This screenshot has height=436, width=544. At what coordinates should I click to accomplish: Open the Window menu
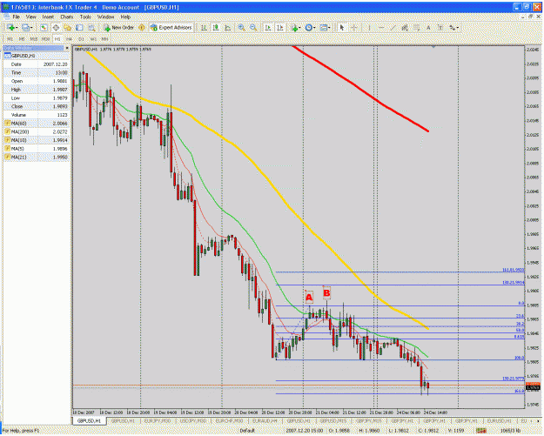pos(105,17)
